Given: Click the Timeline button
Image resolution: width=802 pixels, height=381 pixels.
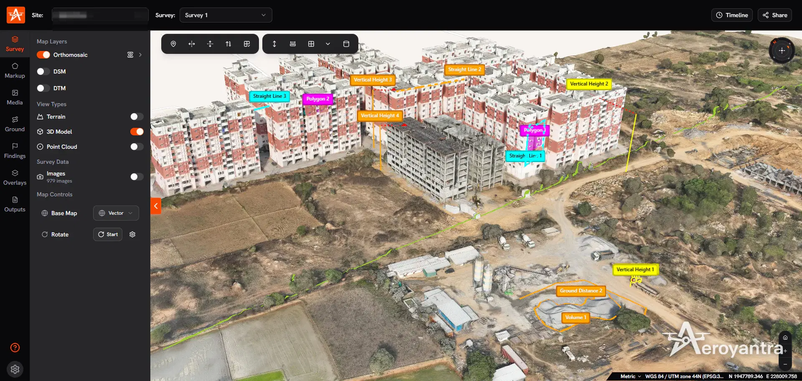Looking at the screenshot, I should coord(732,15).
